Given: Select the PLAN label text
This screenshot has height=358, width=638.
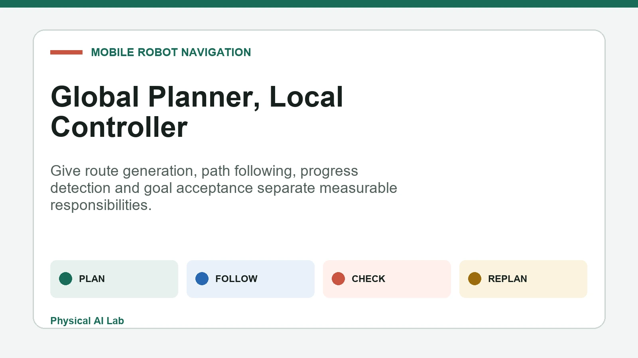Looking at the screenshot, I should pos(92,279).
